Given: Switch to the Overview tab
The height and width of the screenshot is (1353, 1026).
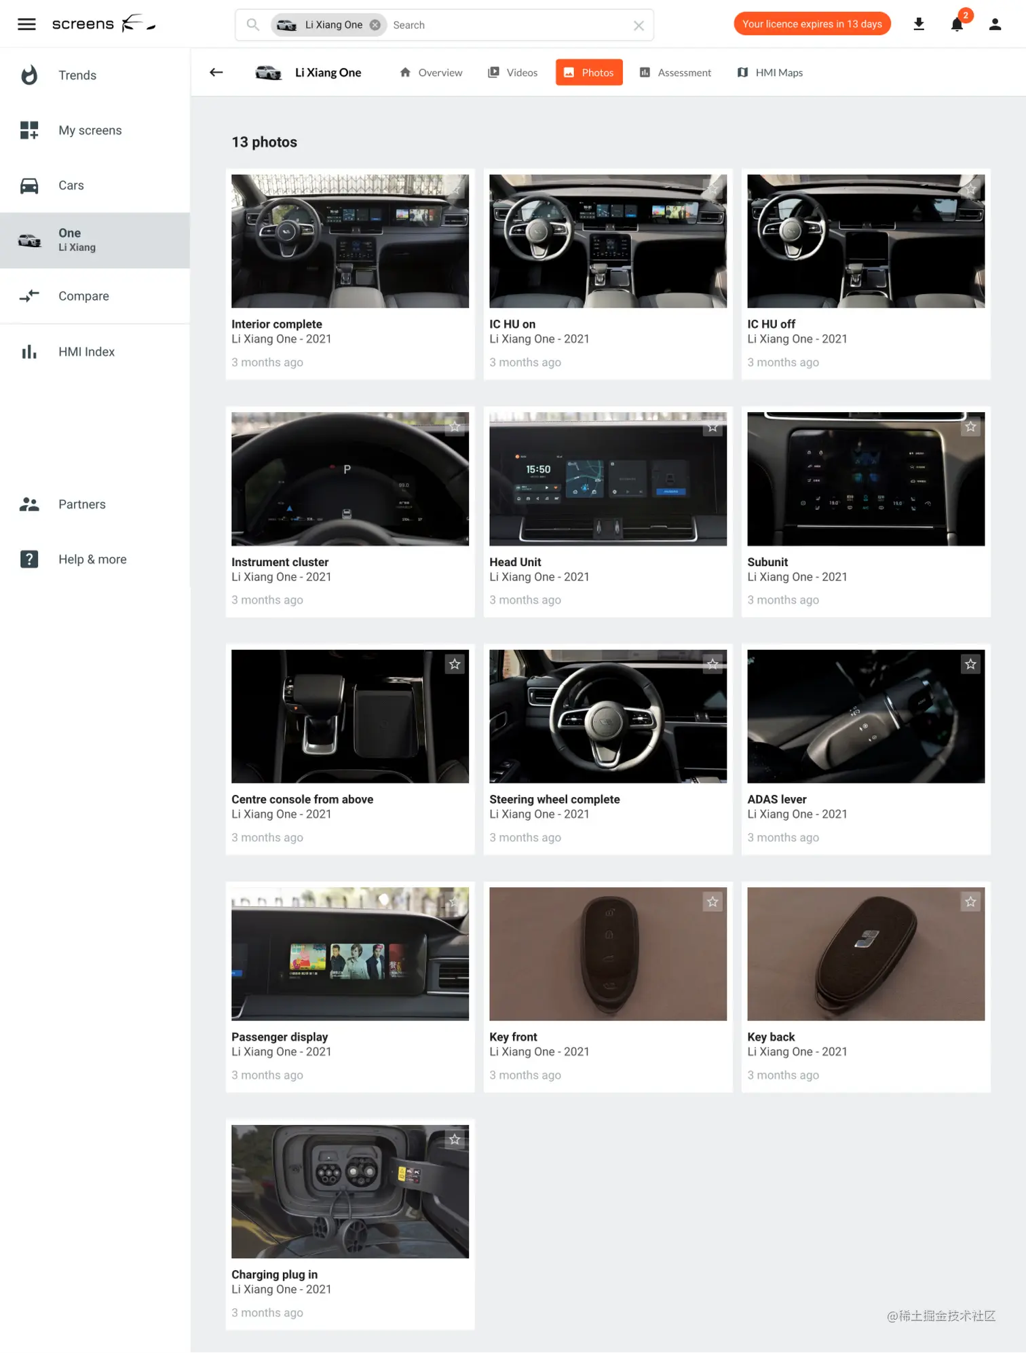Looking at the screenshot, I should 431,73.
